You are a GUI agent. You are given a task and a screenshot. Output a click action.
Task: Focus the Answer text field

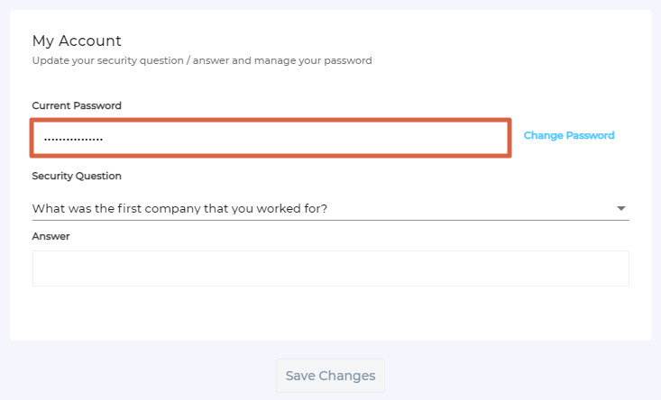[330, 268]
